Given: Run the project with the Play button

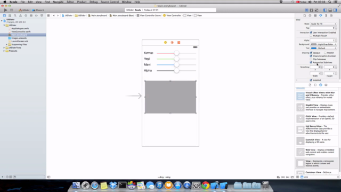Looking at the screenshot, I should click(x=6, y=10).
